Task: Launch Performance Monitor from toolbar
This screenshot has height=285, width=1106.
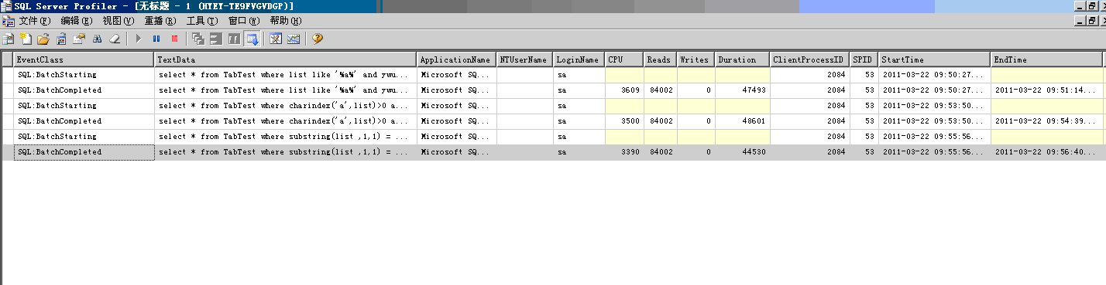Action: 294,39
